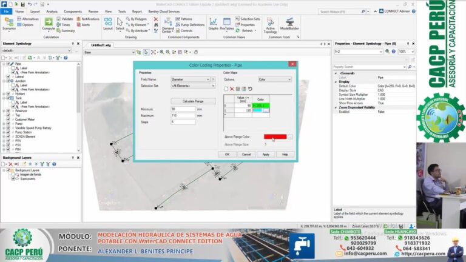Open the File menu
The width and height of the screenshot is (466, 262).
(x=6, y=12)
